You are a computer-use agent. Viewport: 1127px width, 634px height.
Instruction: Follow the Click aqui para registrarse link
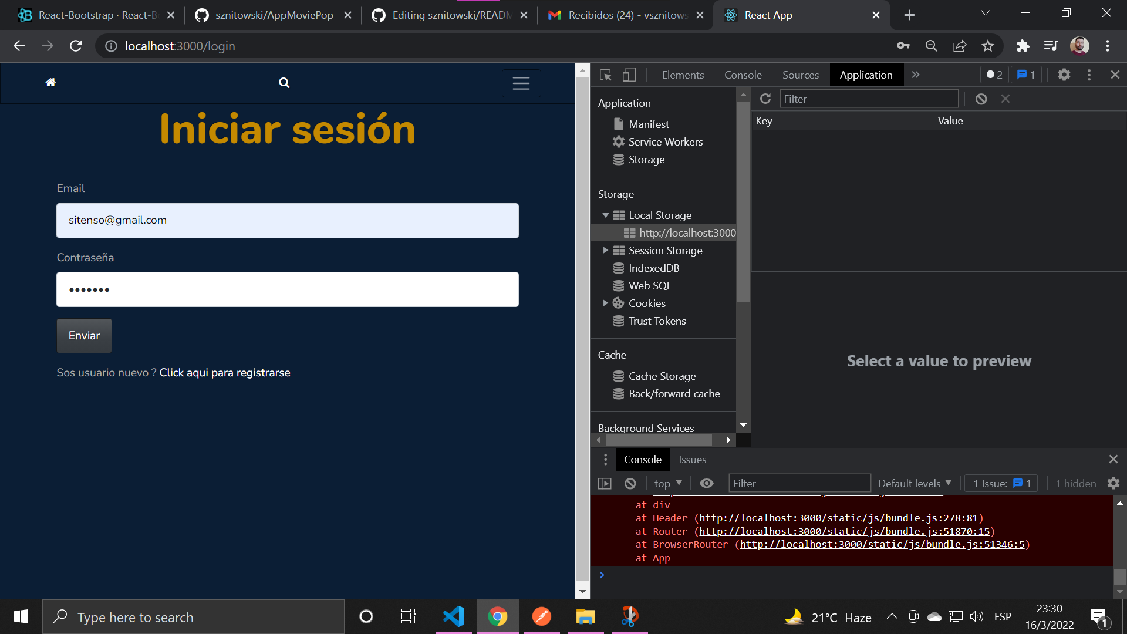pos(225,373)
